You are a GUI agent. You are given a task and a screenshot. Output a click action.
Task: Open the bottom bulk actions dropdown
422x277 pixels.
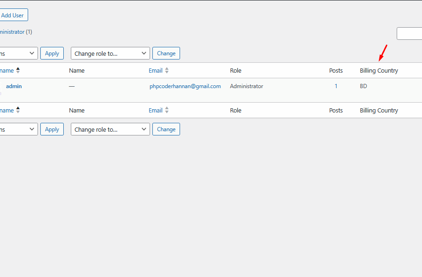coord(19,129)
